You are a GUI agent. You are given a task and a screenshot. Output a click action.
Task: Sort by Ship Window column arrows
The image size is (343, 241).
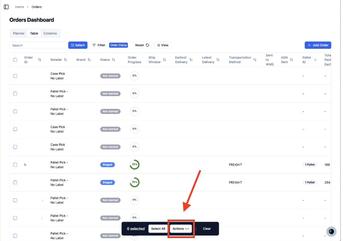tap(164, 60)
